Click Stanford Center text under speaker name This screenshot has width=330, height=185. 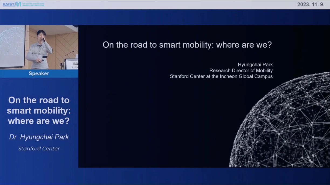coord(39,148)
